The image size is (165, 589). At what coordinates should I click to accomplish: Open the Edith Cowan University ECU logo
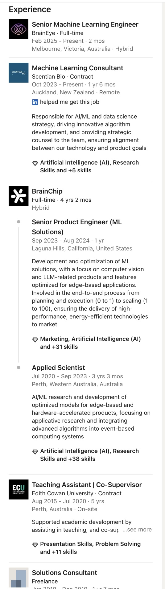coord(19,489)
